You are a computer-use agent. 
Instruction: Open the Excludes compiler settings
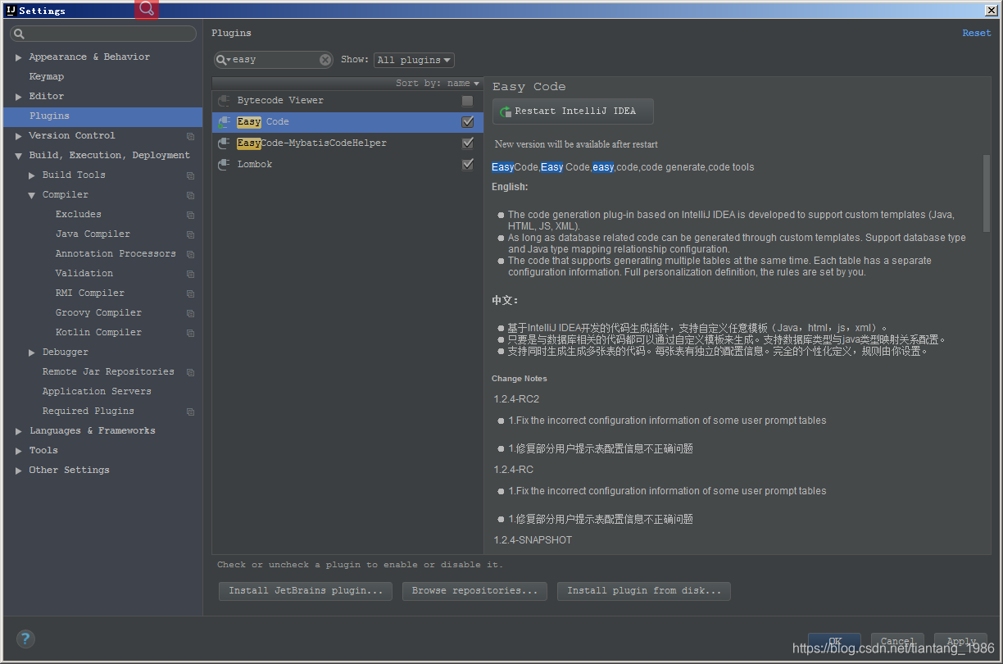79,215
